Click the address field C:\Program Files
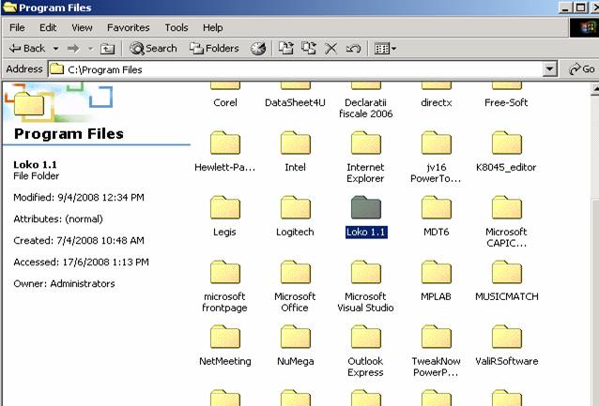599x406 pixels. point(296,69)
